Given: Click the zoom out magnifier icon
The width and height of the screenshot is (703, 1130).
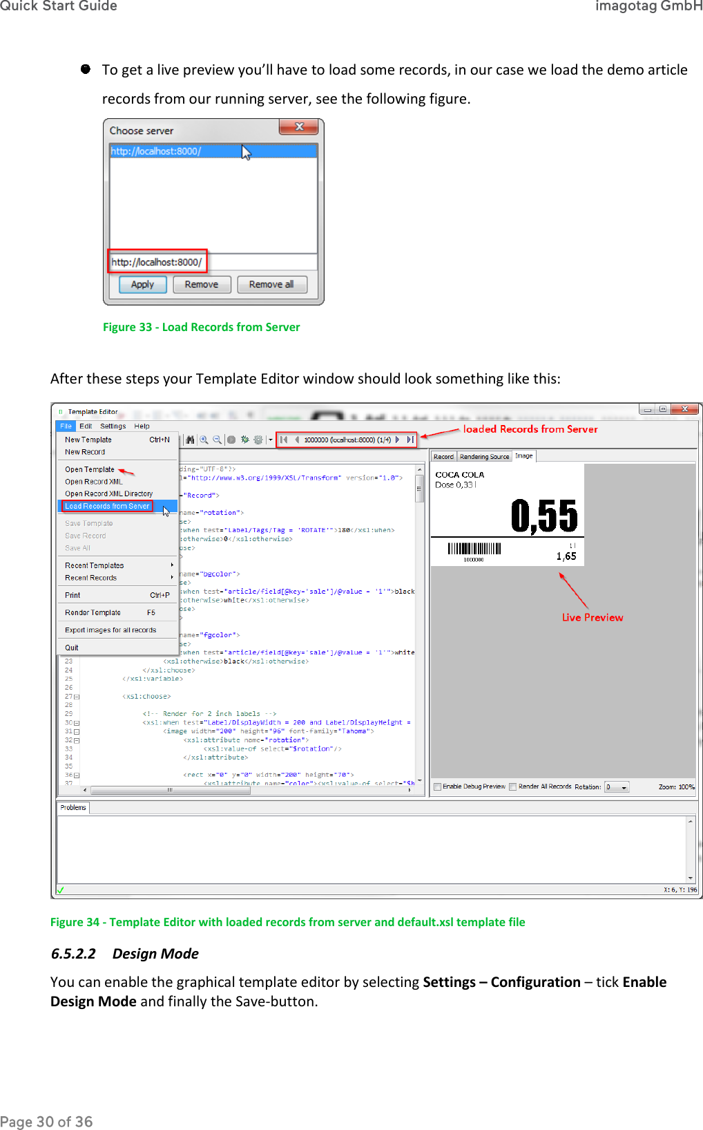Looking at the screenshot, I should [x=217, y=440].
